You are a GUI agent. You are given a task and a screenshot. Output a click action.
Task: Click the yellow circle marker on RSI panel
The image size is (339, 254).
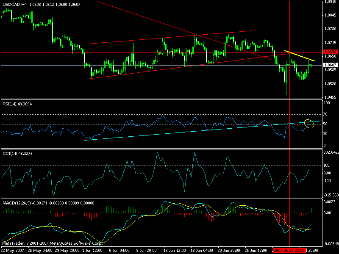[x=310, y=123]
